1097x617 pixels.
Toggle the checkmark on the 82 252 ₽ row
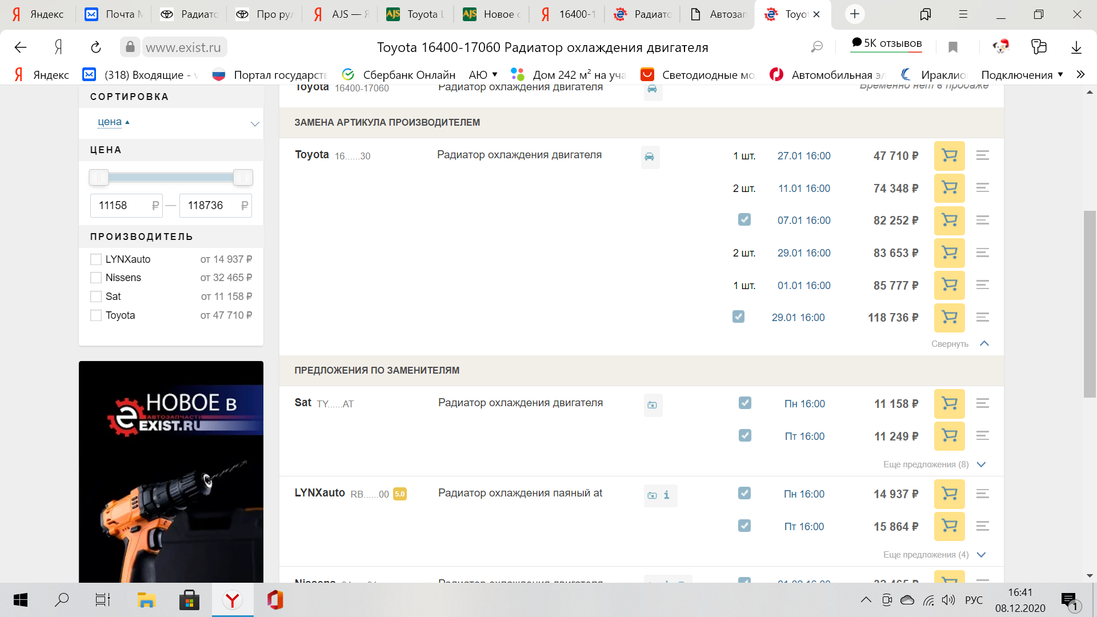744,219
